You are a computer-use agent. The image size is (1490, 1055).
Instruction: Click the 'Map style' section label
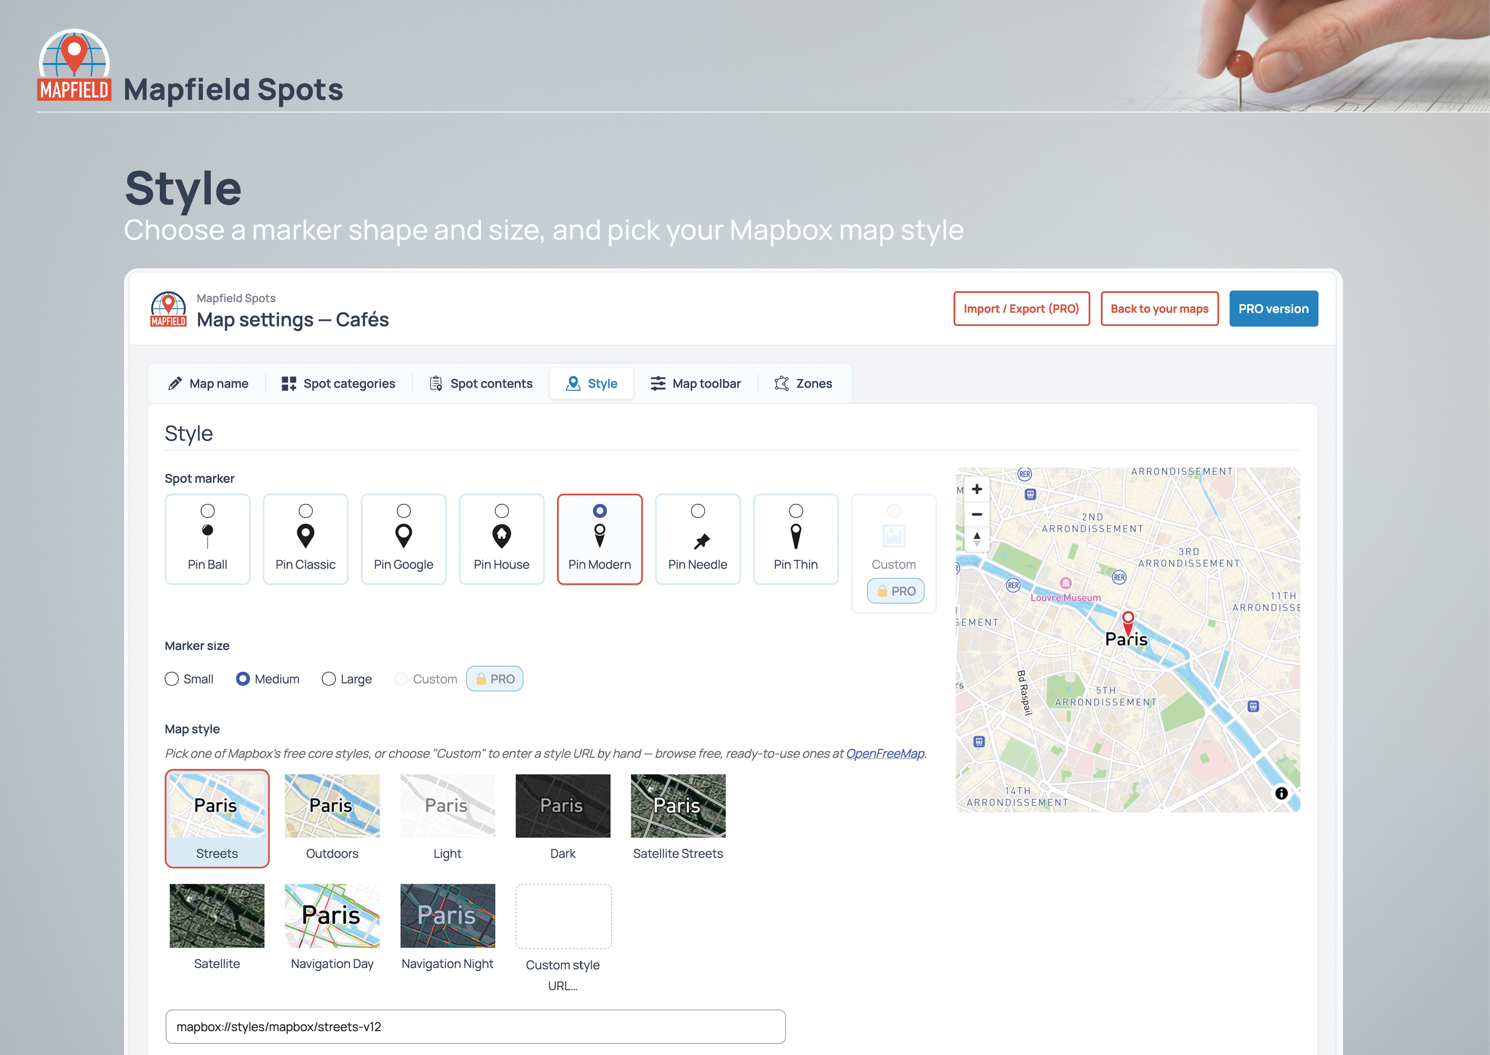tap(192, 729)
